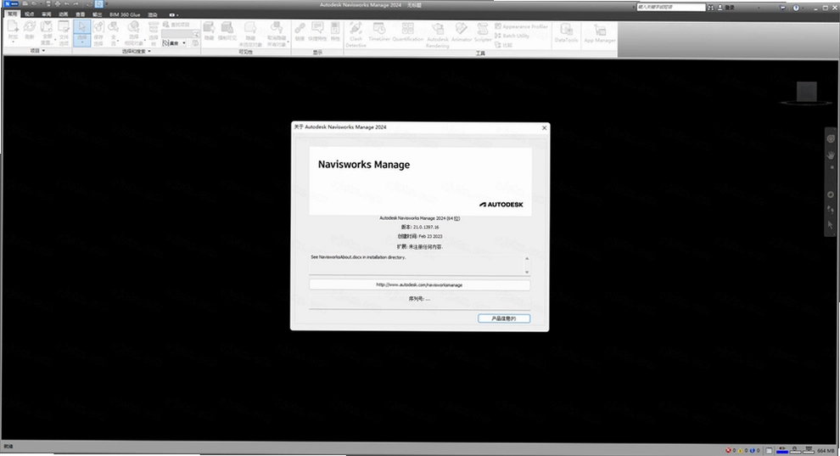Select the Pan hand tool in navigation bar

[x=831, y=155]
